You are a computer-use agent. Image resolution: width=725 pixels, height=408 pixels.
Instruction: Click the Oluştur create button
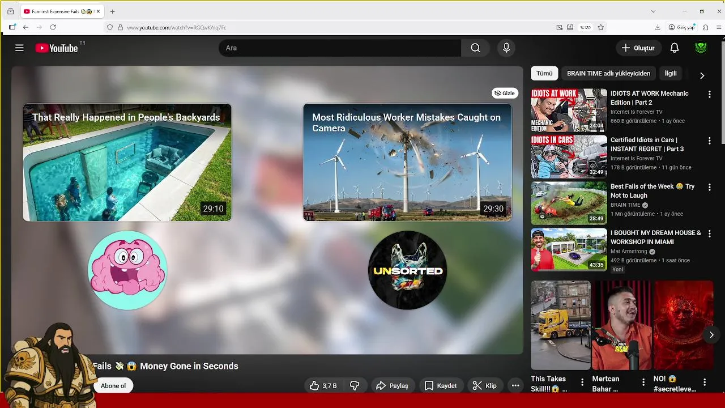point(638,48)
